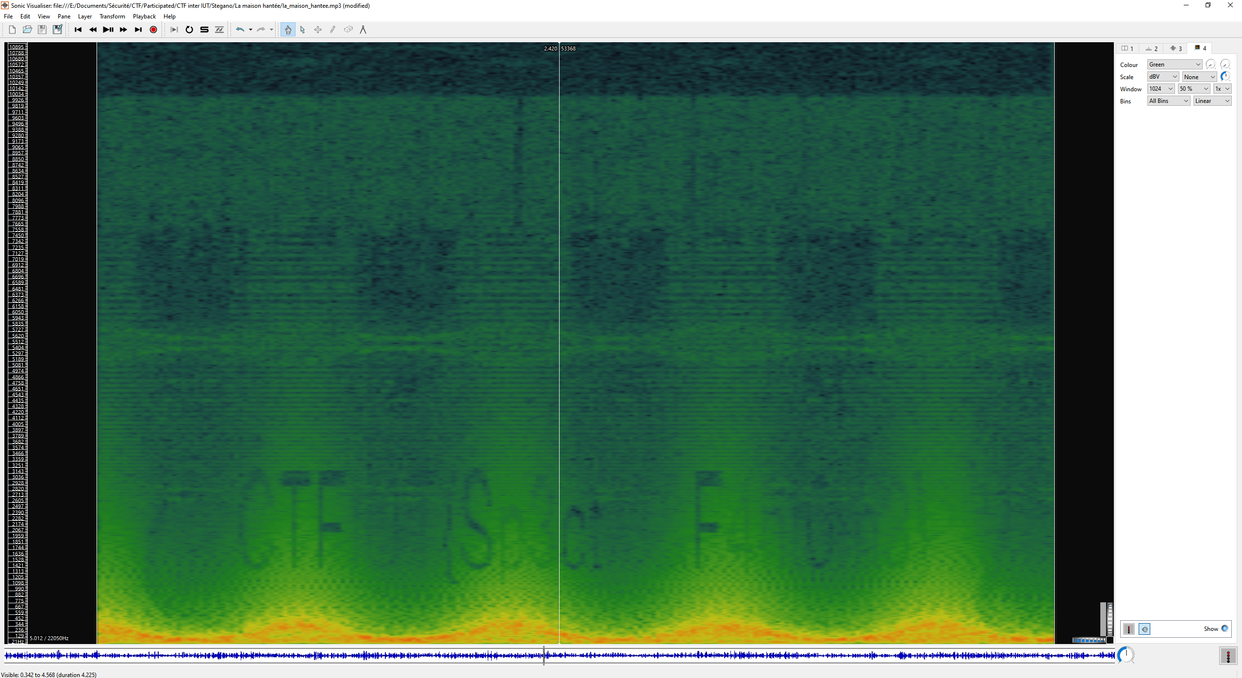This screenshot has width=1242, height=678.
Task: Save the session with the floppy disk icon
Action: (x=42, y=30)
